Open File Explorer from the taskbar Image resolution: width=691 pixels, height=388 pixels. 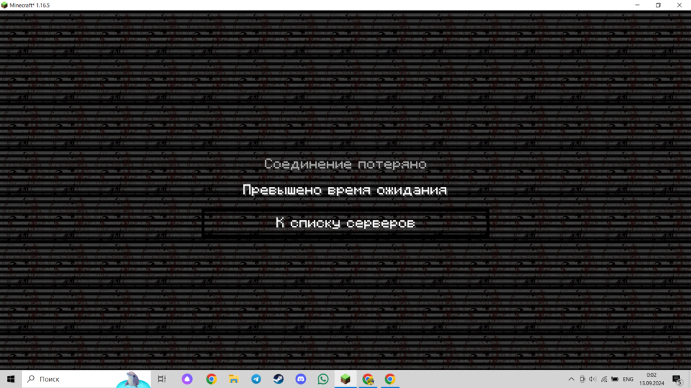click(234, 379)
